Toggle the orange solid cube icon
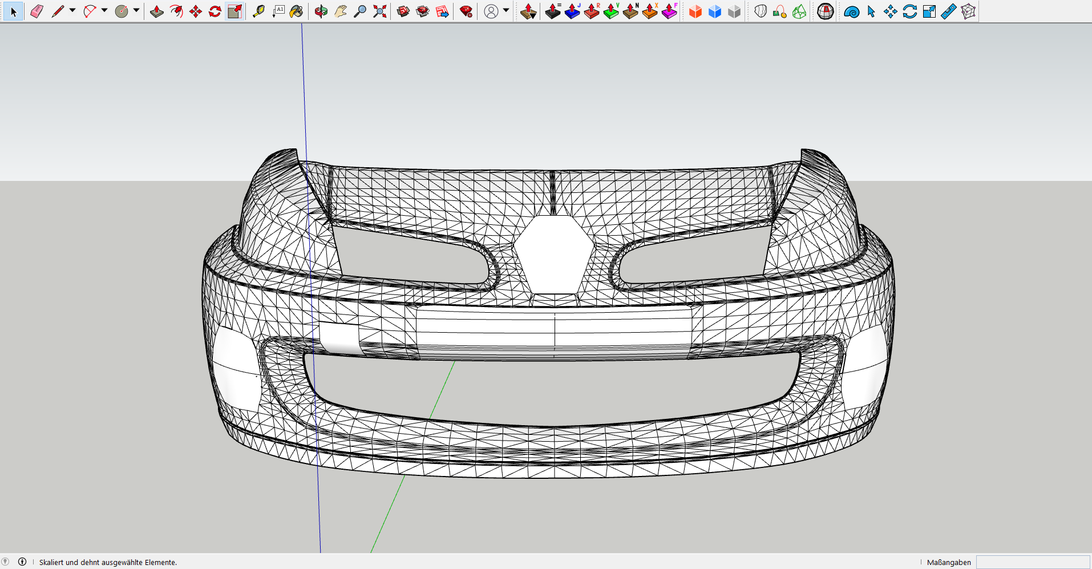Viewport: 1092px width, 569px height. tap(695, 11)
